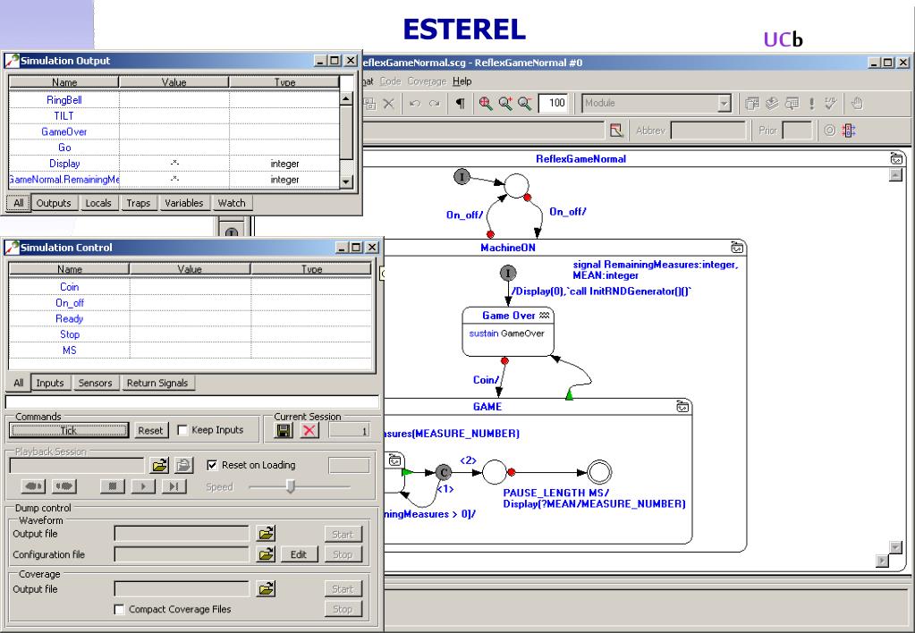Click the Coverage Stop button
Image resolution: width=915 pixels, height=633 pixels.
pos(343,609)
